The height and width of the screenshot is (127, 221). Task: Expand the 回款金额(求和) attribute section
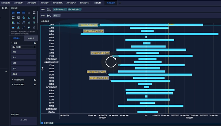(12, 84)
